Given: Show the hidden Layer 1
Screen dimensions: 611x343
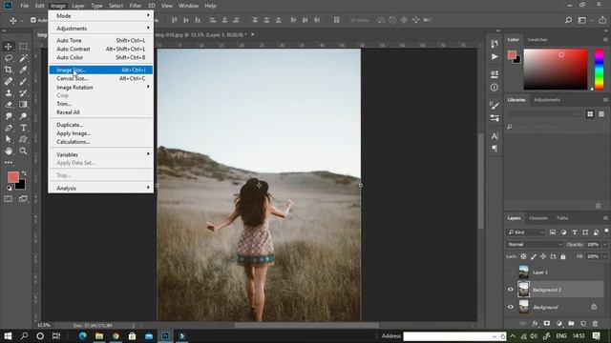Looking at the screenshot, I should (511, 272).
